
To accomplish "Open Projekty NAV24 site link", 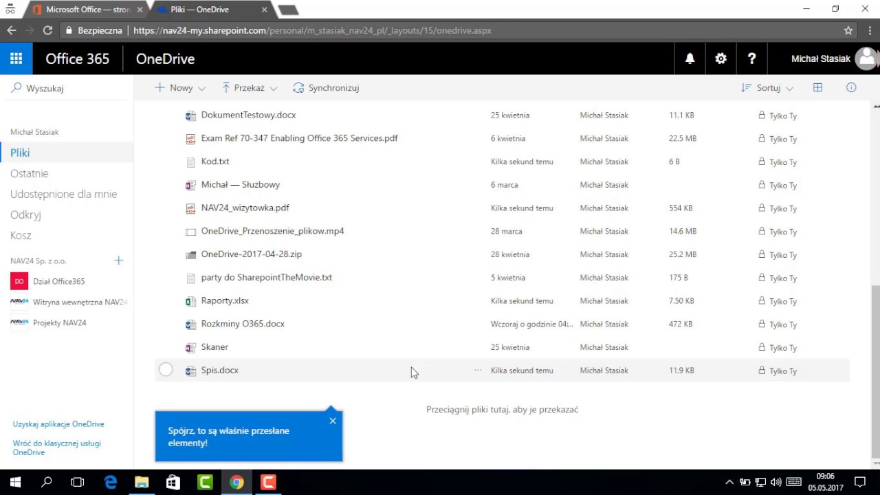I will click(x=59, y=322).
